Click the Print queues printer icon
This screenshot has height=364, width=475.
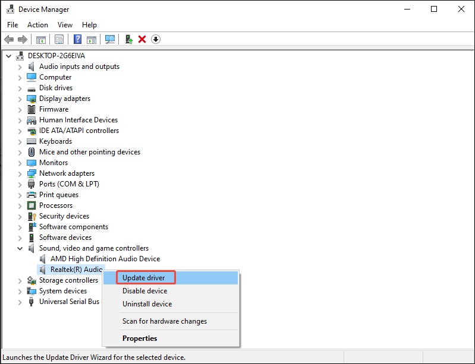31,195
